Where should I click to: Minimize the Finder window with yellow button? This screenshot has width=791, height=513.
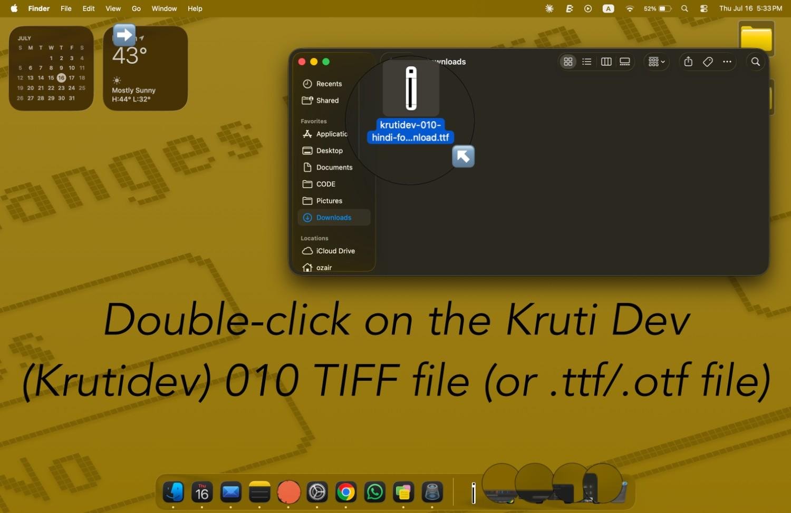pyautogui.click(x=314, y=62)
